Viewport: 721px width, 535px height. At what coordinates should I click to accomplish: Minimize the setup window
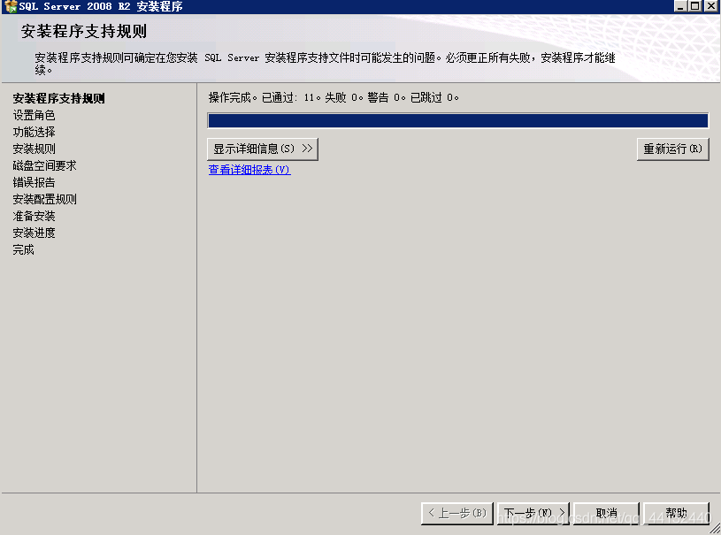(x=681, y=6)
